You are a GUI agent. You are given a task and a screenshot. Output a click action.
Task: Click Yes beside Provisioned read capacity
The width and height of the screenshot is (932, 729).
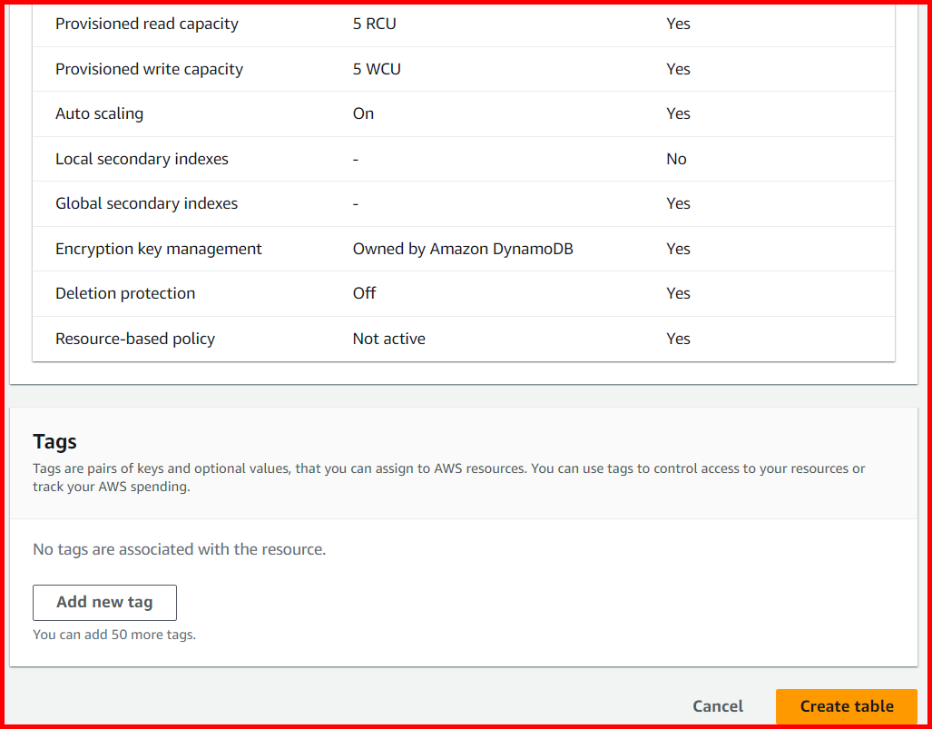click(x=678, y=24)
